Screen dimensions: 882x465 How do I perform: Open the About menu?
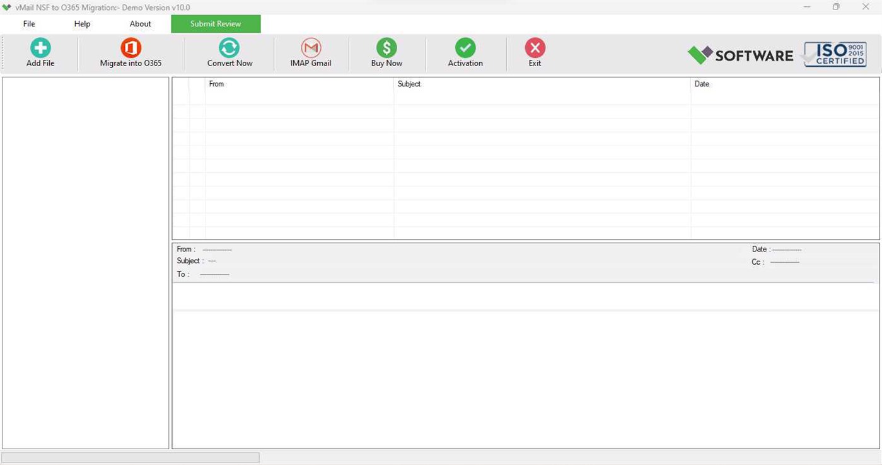click(x=139, y=23)
